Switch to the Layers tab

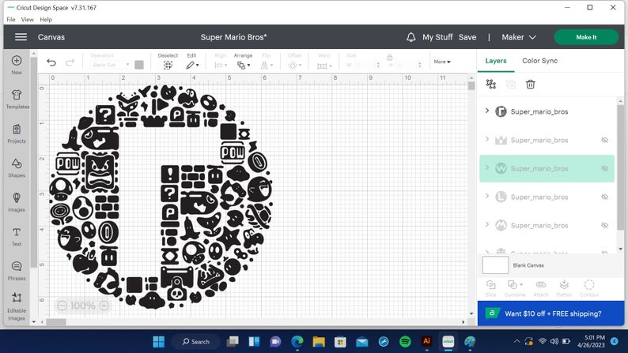point(496,61)
